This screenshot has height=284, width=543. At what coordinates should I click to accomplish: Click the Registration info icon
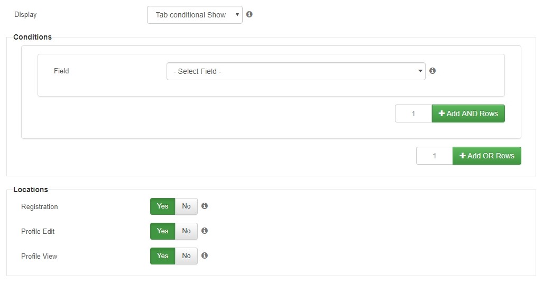(x=205, y=206)
